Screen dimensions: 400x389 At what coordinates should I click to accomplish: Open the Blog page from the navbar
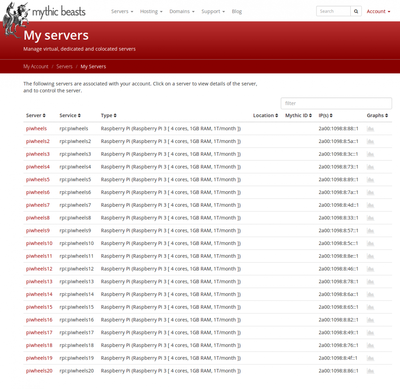coord(237,11)
